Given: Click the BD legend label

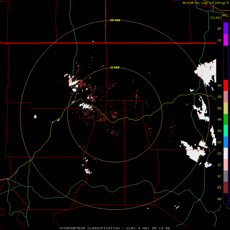Looking at the screenshot, I should [219, 108].
